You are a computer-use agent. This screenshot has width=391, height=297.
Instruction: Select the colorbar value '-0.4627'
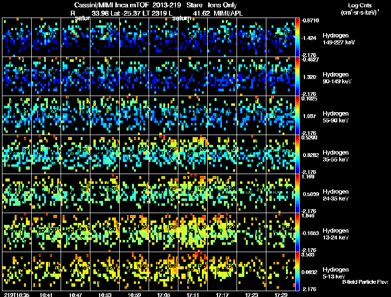pyautogui.click(x=310, y=59)
